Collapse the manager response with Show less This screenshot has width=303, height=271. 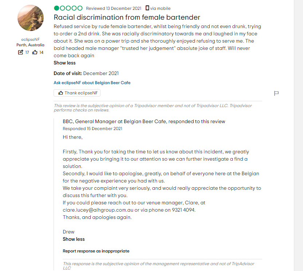[74, 239]
